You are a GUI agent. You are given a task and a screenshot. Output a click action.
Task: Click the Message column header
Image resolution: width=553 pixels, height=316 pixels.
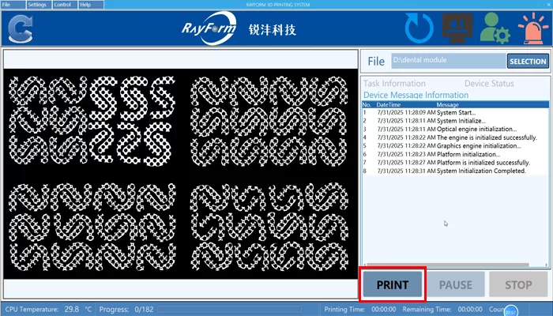448,105
